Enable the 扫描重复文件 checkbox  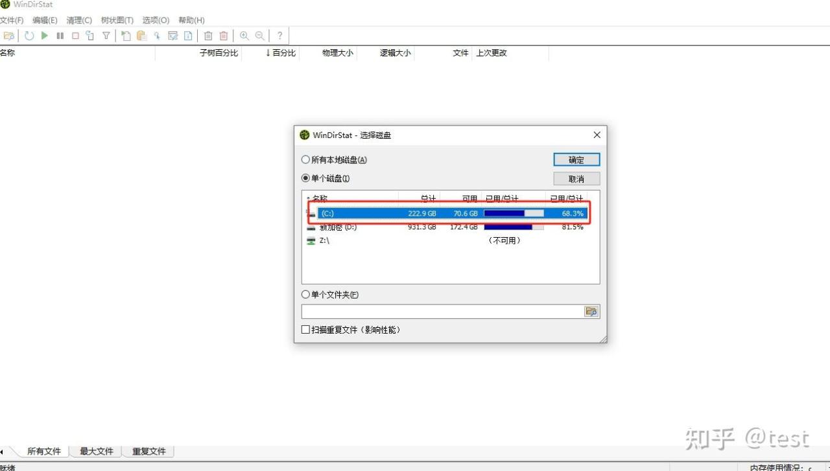point(306,330)
